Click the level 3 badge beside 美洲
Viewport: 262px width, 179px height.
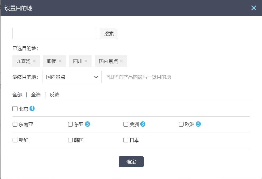tap(143, 124)
